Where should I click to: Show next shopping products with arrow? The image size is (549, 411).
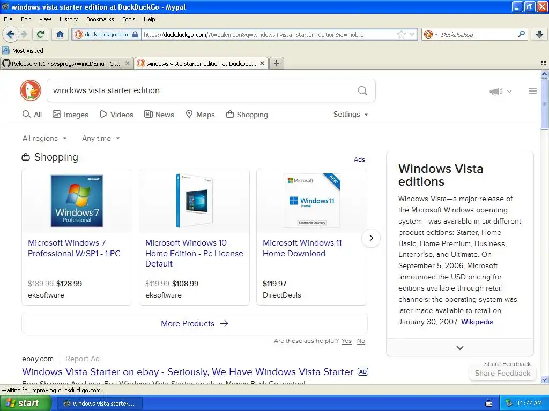(371, 238)
